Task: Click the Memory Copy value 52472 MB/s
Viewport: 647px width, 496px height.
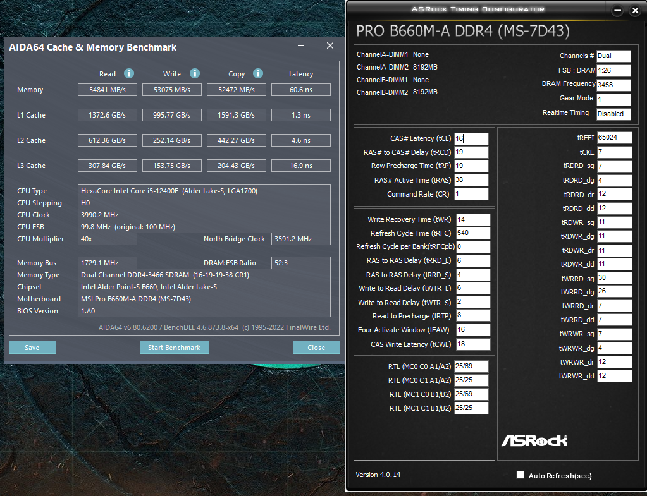Action: coord(237,90)
